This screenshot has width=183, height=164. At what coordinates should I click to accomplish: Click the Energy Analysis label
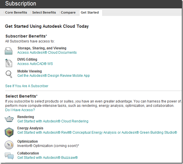tap(30, 128)
